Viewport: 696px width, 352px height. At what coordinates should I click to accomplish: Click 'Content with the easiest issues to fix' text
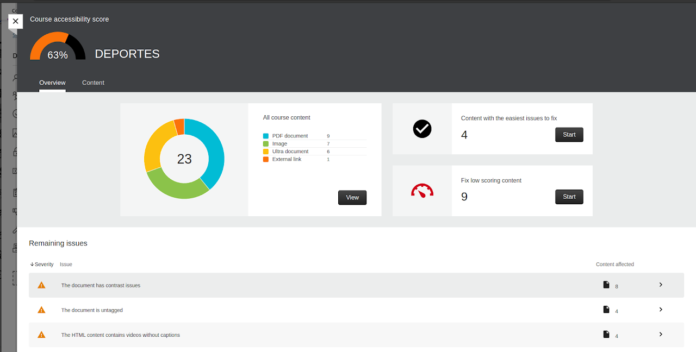click(x=509, y=118)
